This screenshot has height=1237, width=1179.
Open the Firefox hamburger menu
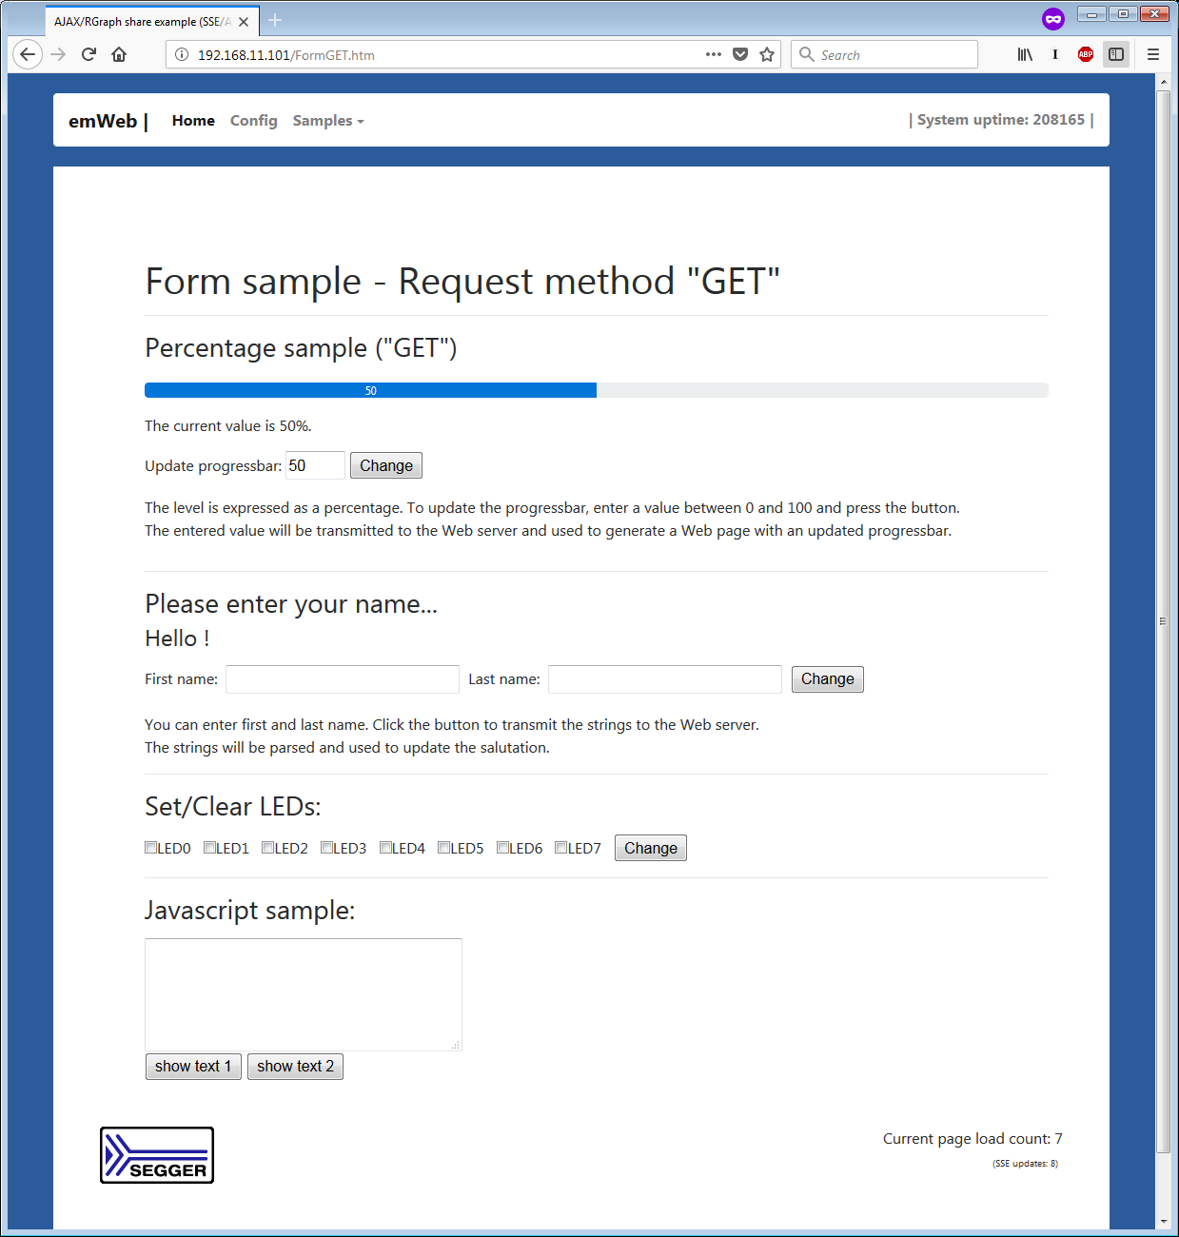[1153, 54]
